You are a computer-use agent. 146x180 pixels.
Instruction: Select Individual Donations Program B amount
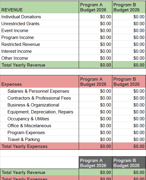(x=129, y=16)
